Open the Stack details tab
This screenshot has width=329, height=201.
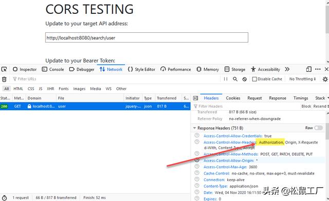pyautogui.click(x=320, y=98)
